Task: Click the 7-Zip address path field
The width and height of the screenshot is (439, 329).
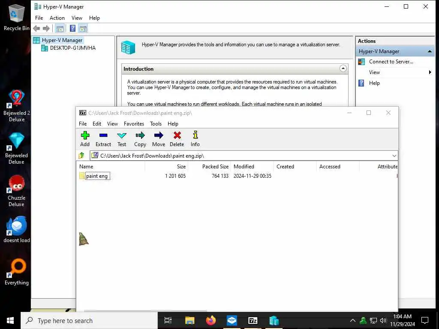Action: [241, 156]
